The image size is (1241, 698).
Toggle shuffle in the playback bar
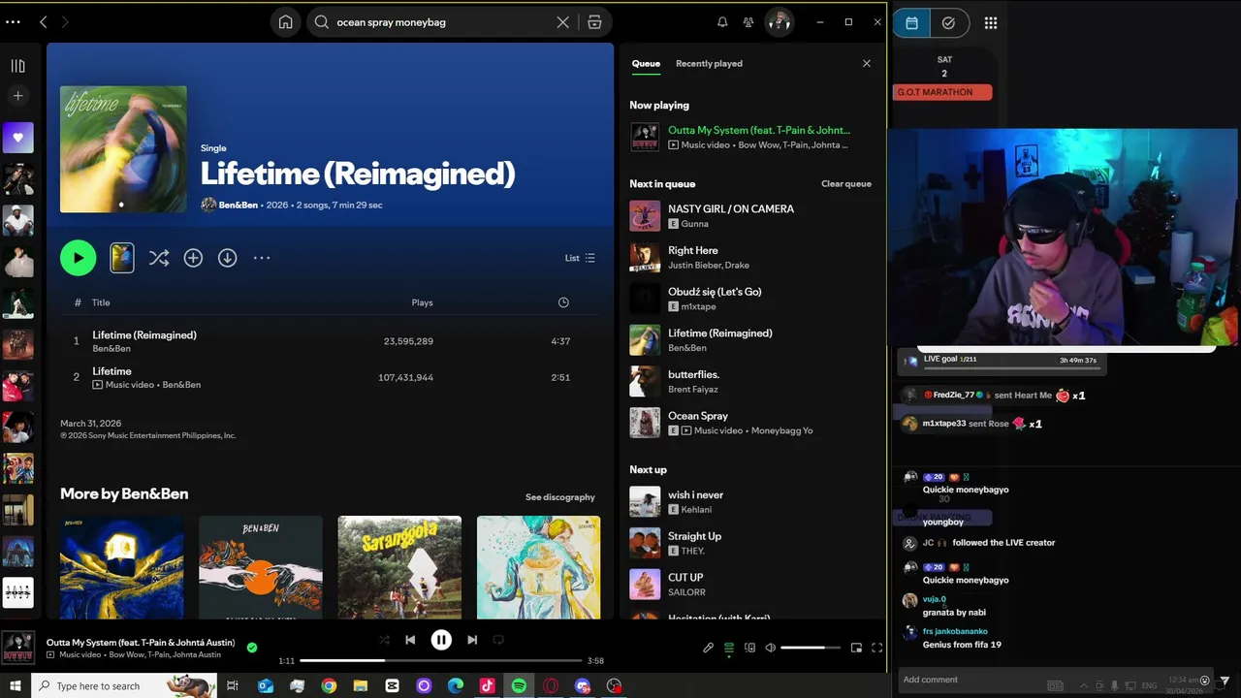pyautogui.click(x=384, y=640)
